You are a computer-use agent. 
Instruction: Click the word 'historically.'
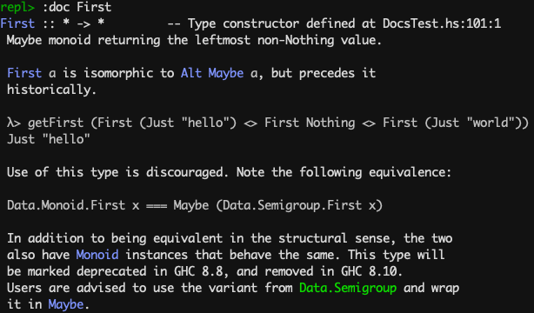coord(52,90)
